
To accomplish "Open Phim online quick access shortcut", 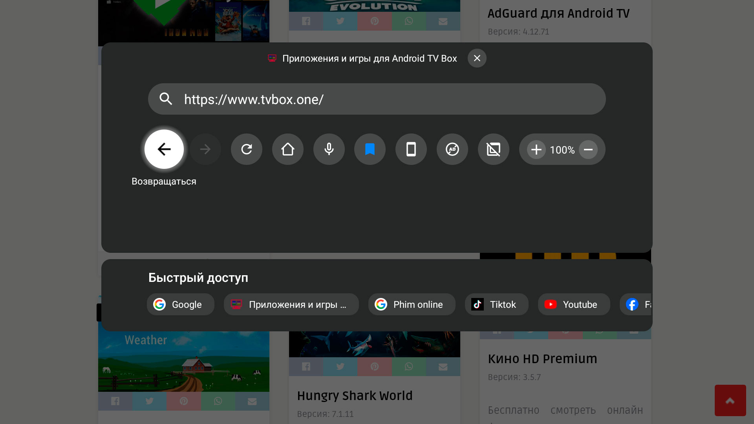I will 412,304.
